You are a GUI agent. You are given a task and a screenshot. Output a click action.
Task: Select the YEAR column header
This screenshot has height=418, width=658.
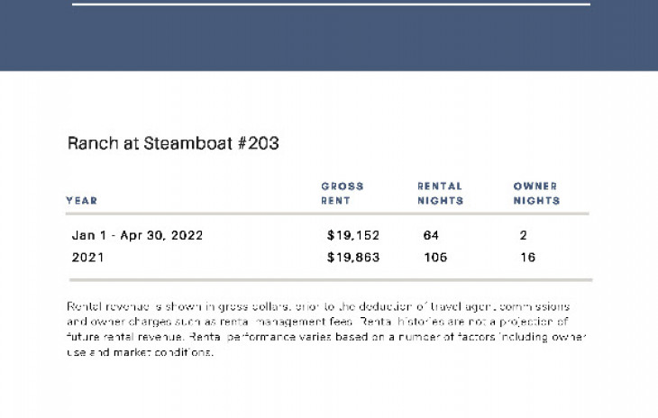pos(81,201)
